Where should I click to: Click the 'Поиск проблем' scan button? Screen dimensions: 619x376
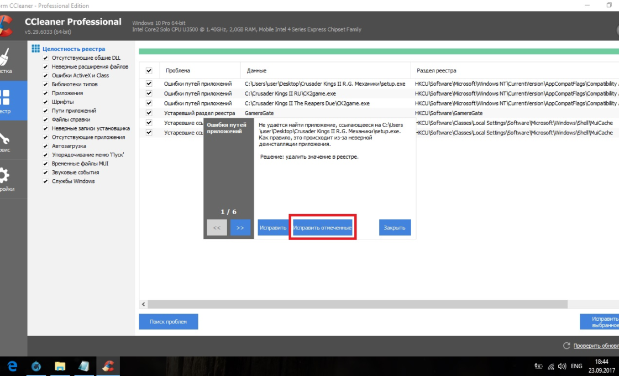[168, 321]
